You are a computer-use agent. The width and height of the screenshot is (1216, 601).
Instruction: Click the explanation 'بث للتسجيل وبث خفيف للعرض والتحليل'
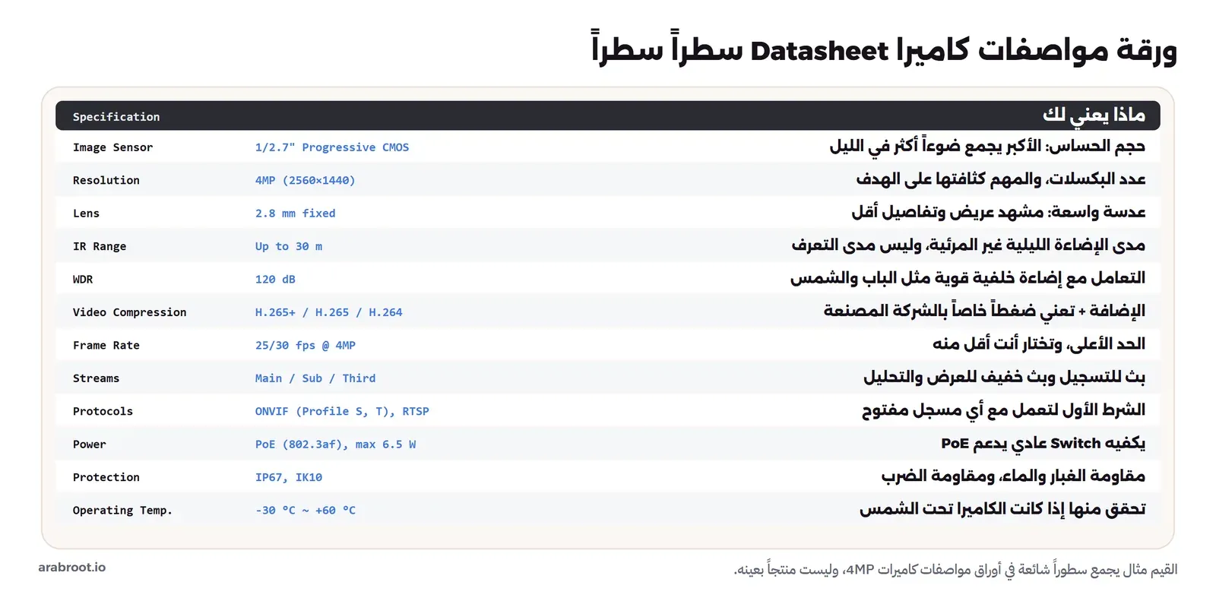tap(1004, 378)
